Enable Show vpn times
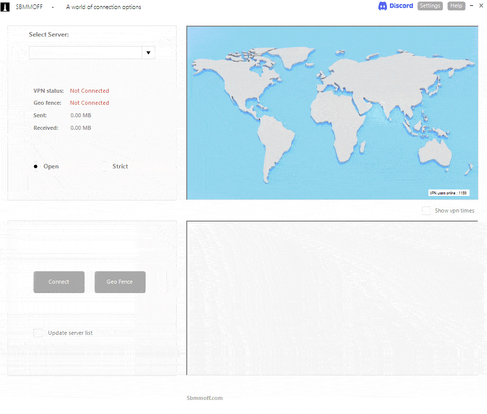 pyautogui.click(x=426, y=211)
